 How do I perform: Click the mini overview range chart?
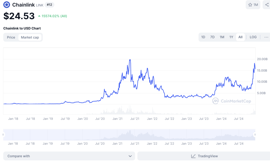pyautogui.click(x=129, y=135)
